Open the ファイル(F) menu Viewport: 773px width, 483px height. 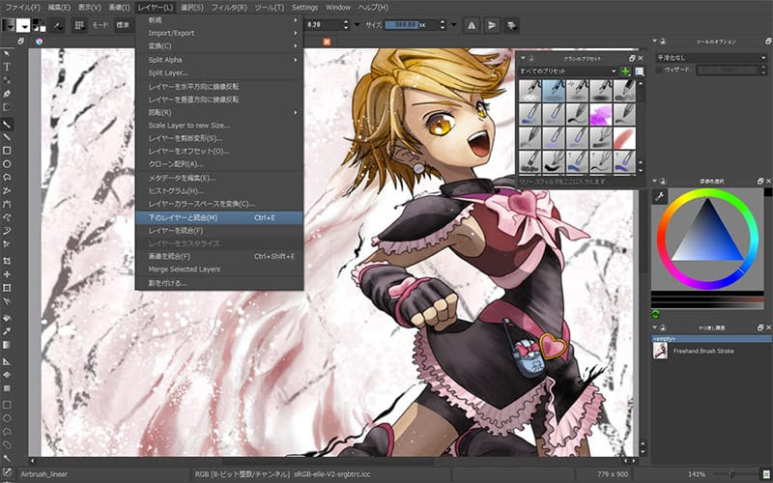(22, 8)
